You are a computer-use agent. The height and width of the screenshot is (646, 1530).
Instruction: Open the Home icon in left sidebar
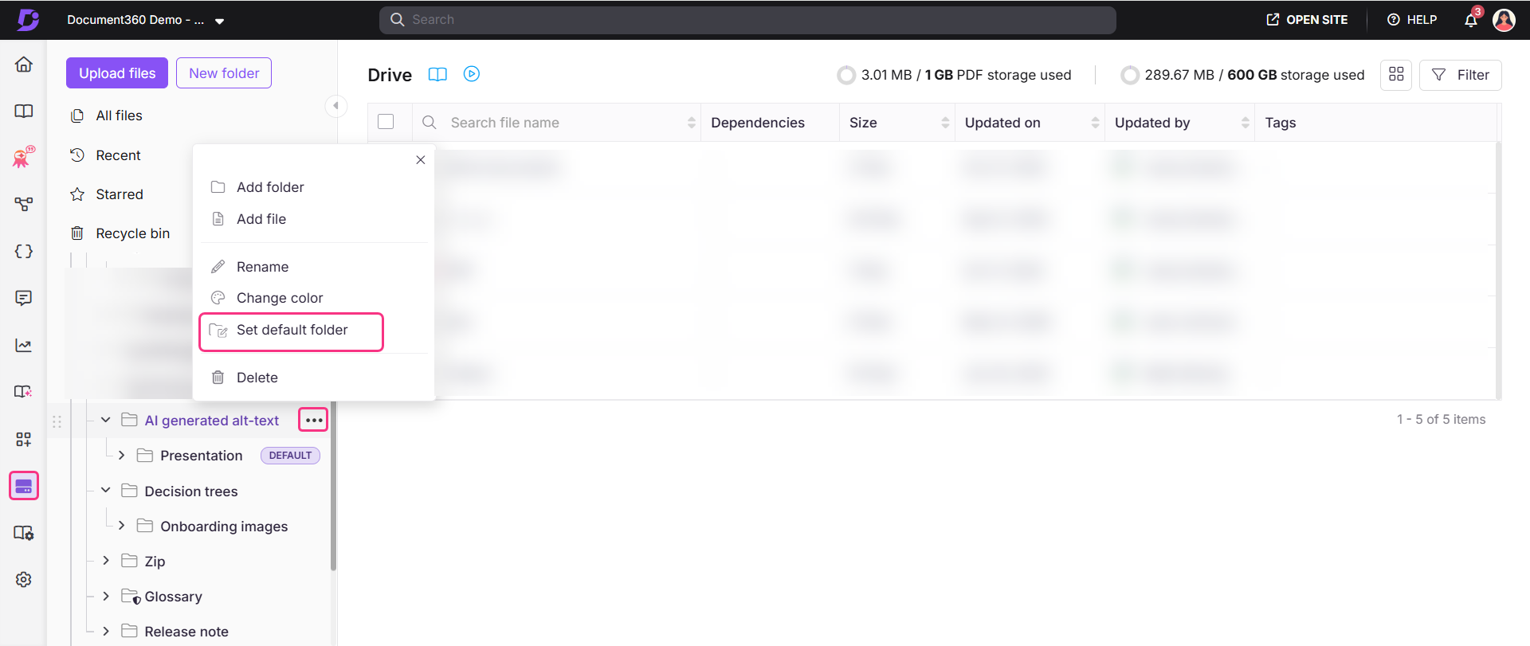point(24,65)
